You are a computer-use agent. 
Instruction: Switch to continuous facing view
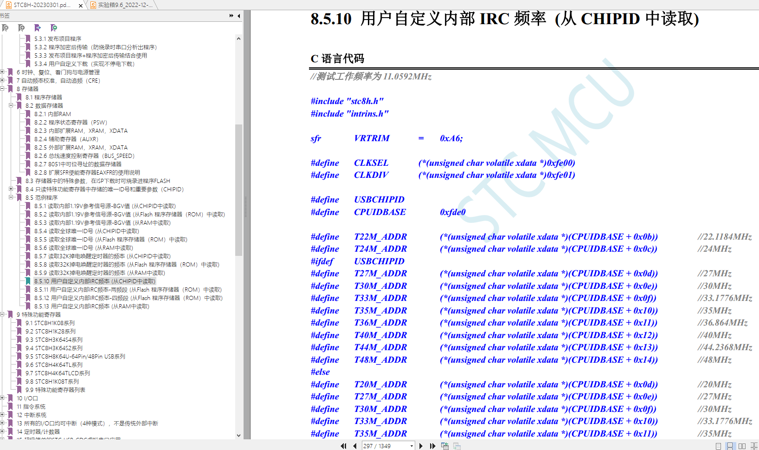(754, 446)
